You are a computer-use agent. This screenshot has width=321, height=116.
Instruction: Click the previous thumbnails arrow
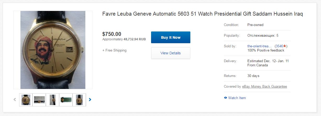pos(15,99)
